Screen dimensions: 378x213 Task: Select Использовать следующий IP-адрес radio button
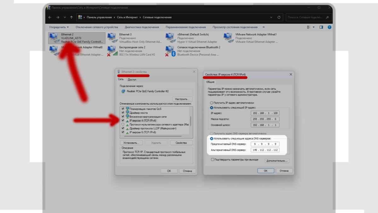pos(211,108)
